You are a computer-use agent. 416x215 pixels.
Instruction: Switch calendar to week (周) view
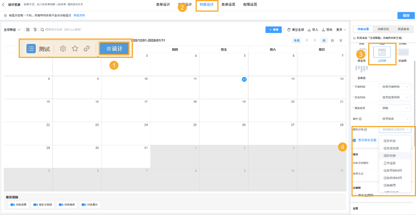coord(332,40)
